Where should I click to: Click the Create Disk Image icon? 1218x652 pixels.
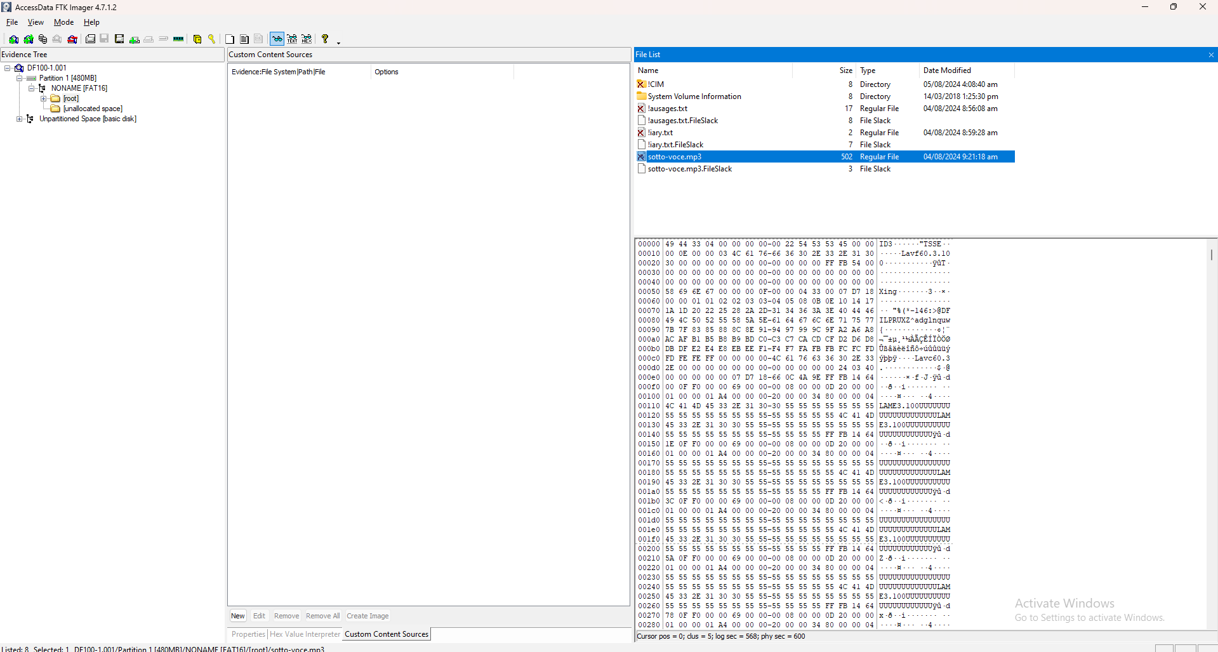90,39
